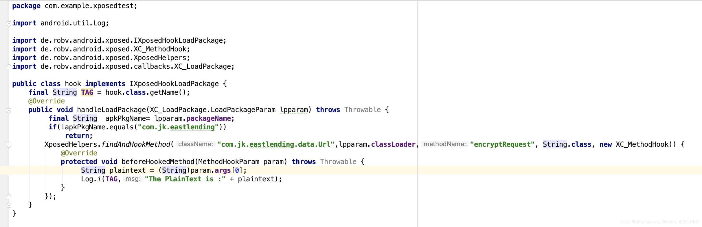Collapse the handleLoadPackage method fold marker

9,110
